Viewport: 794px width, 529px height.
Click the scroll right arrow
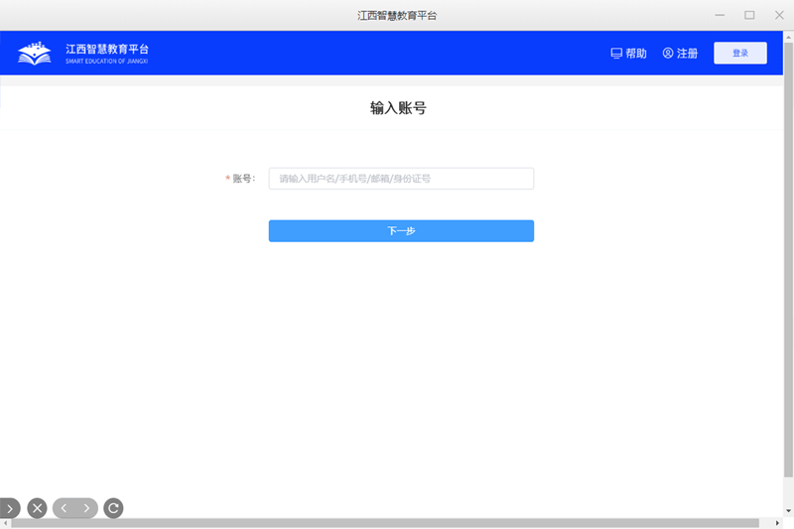coord(777,523)
